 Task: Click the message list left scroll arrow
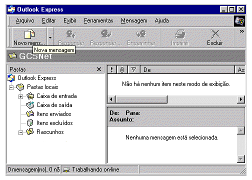(x=111, y=99)
